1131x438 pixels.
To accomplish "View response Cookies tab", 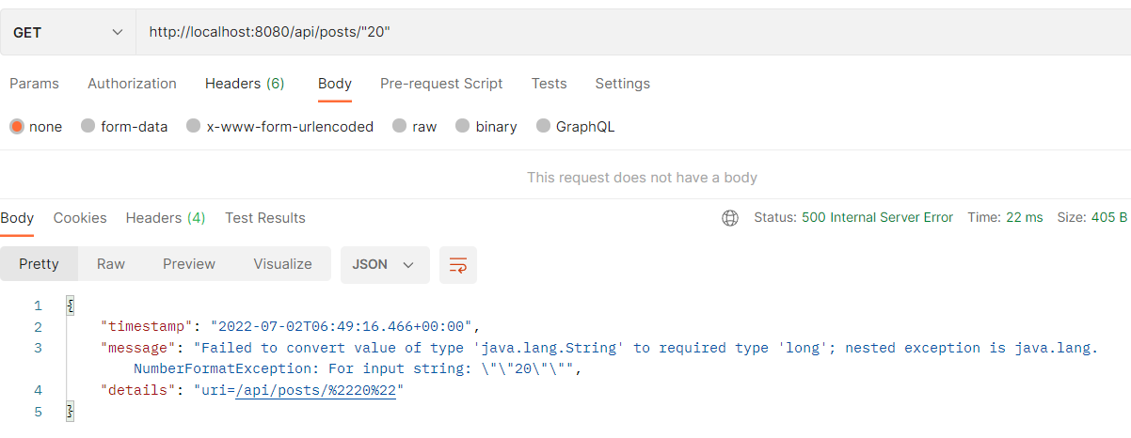I will click(x=80, y=218).
